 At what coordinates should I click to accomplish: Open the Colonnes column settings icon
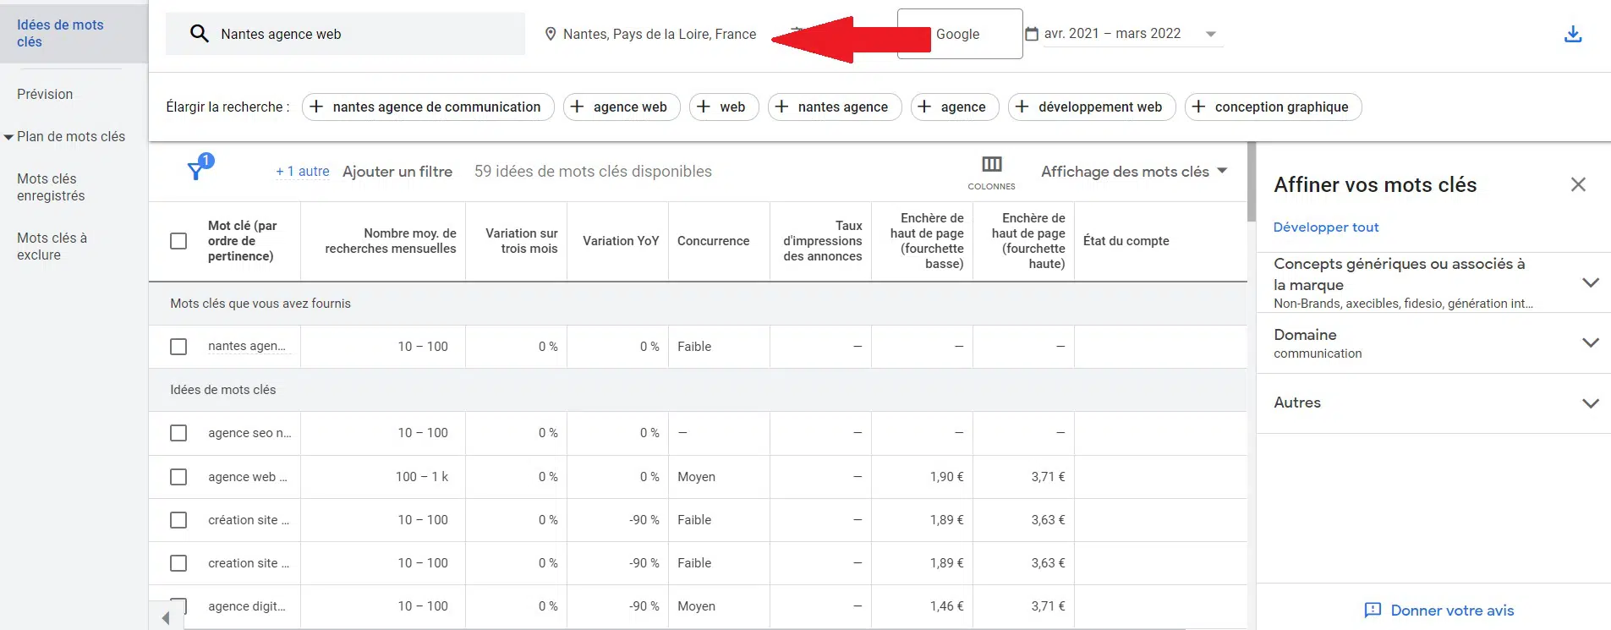[991, 164]
